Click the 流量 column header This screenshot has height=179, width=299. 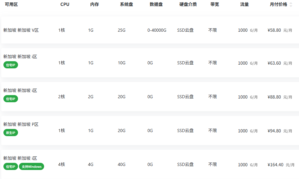[244, 4]
